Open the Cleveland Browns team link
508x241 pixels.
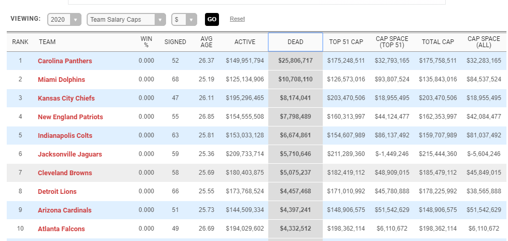[65, 173]
